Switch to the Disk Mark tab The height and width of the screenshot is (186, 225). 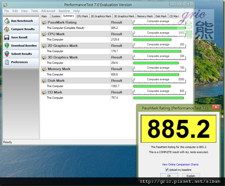point(161,16)
